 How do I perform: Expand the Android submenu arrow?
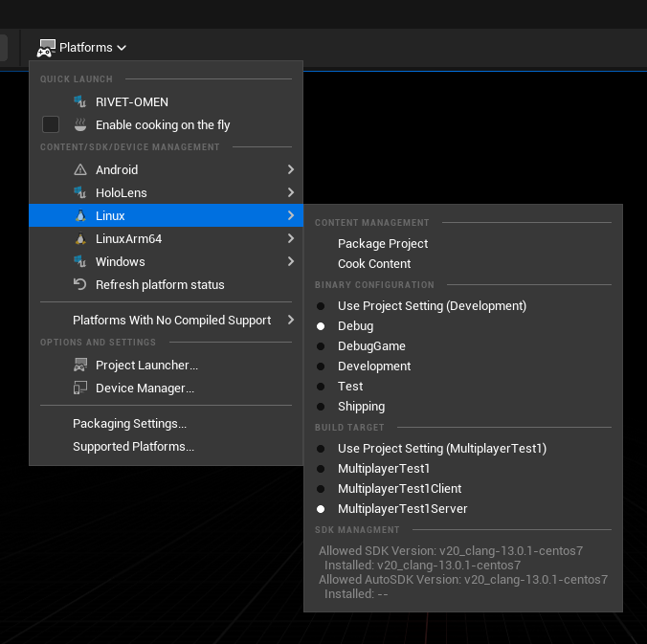coord(290,170)
